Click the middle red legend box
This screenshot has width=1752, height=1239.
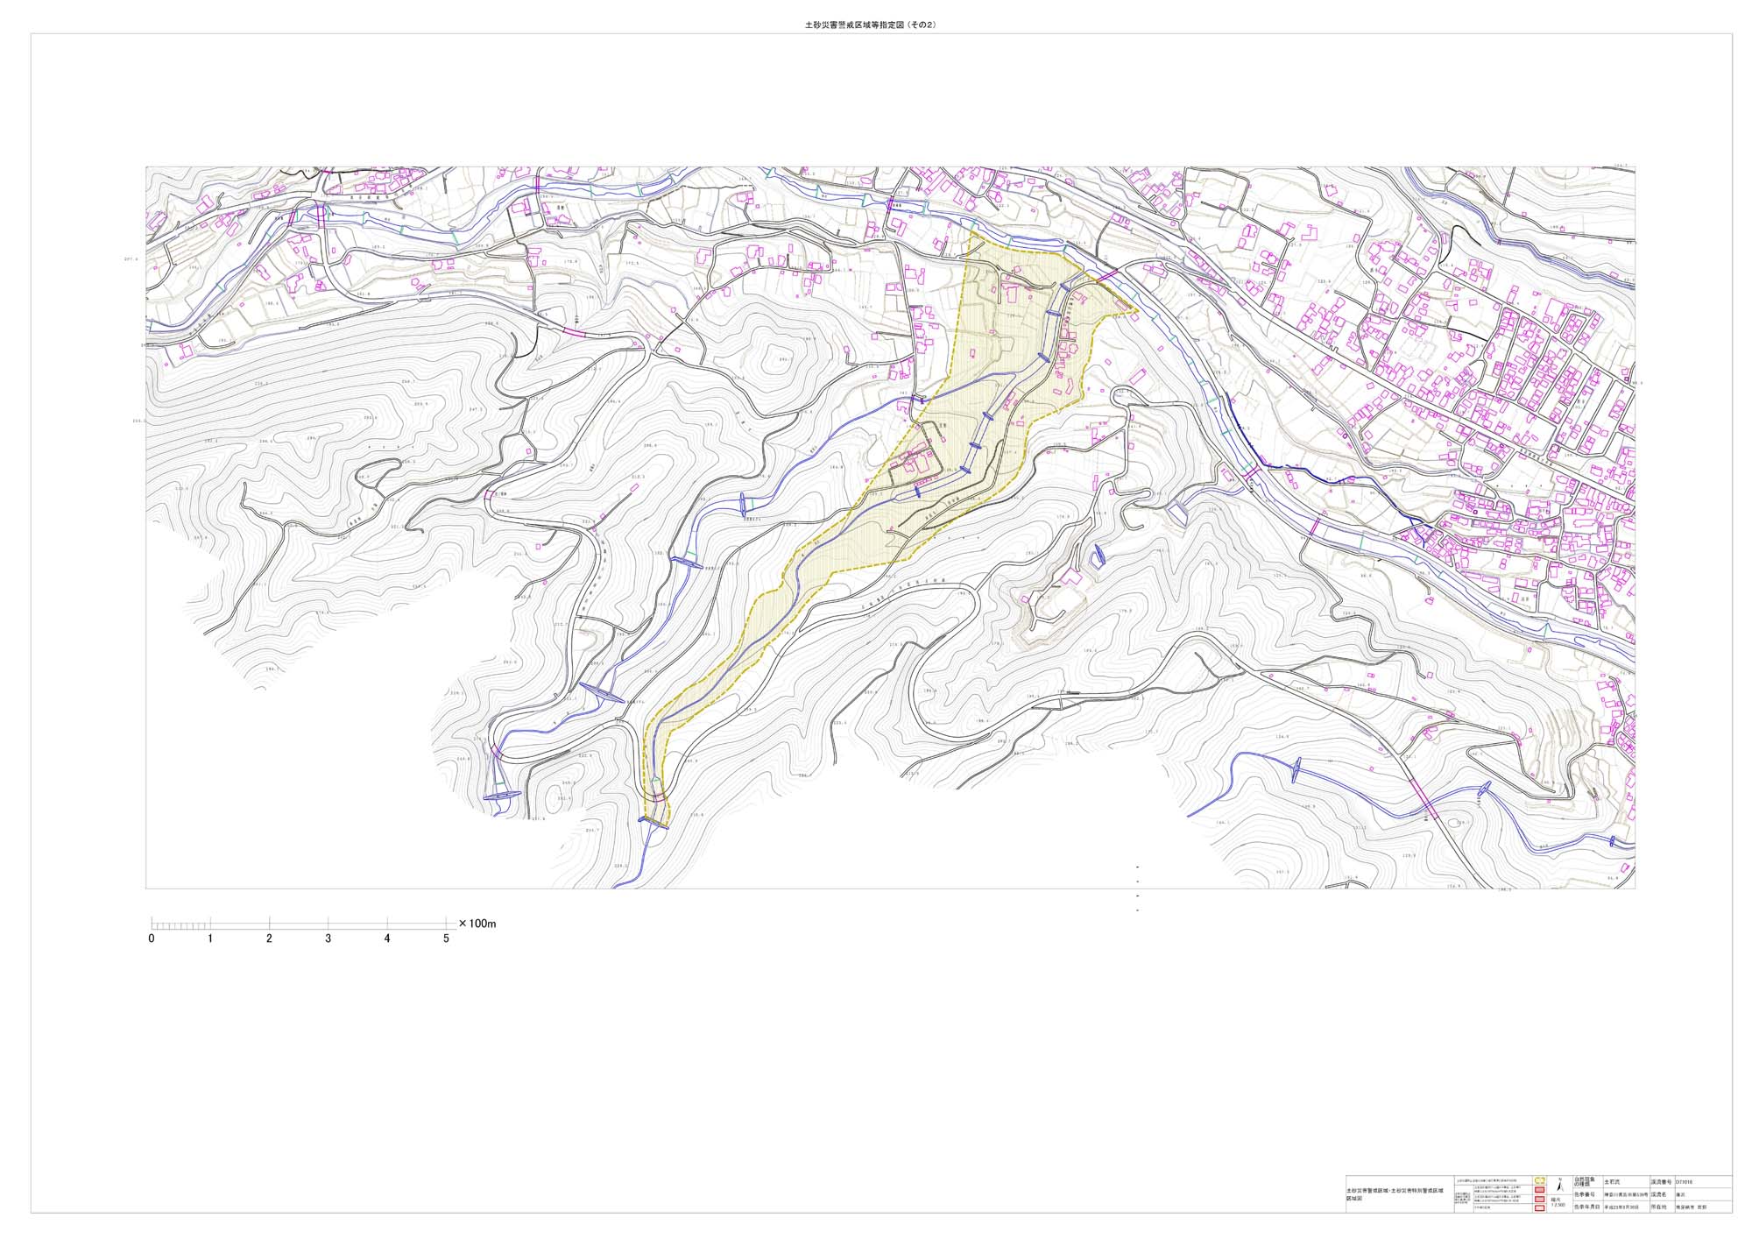coord(1539,1199)
